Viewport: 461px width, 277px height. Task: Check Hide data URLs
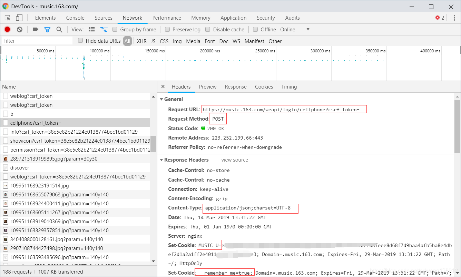[80, 41]
